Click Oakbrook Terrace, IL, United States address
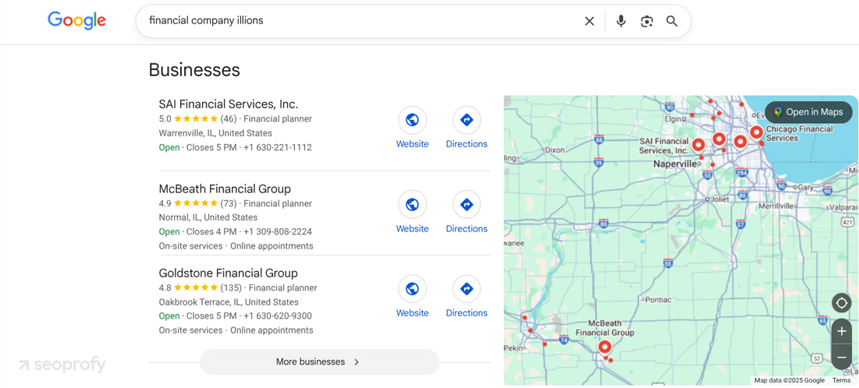859x388 pixels. coord(229,302)
